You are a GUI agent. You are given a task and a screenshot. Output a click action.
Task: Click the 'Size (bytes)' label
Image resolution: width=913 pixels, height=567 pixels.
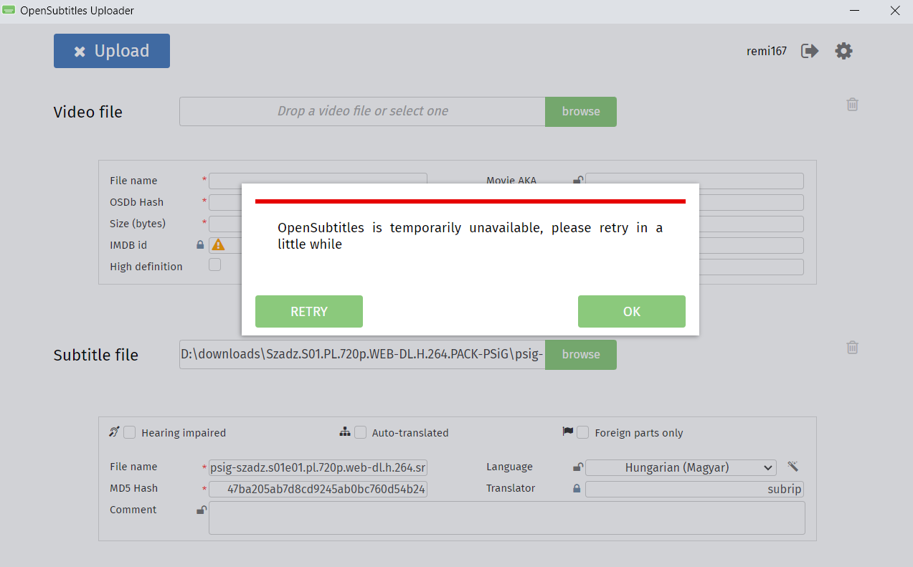[138, 224]
